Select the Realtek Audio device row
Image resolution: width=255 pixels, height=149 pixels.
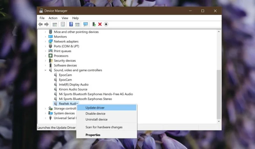[x=66, y=104]
